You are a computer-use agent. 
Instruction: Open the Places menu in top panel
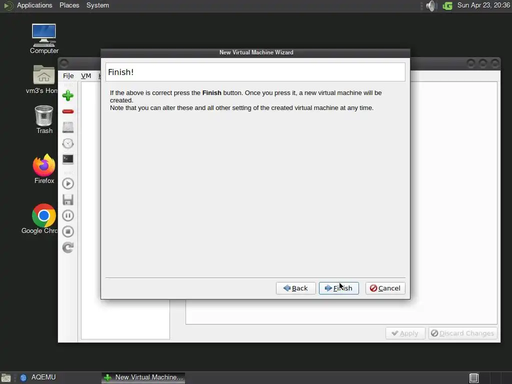tap(69, 5)
